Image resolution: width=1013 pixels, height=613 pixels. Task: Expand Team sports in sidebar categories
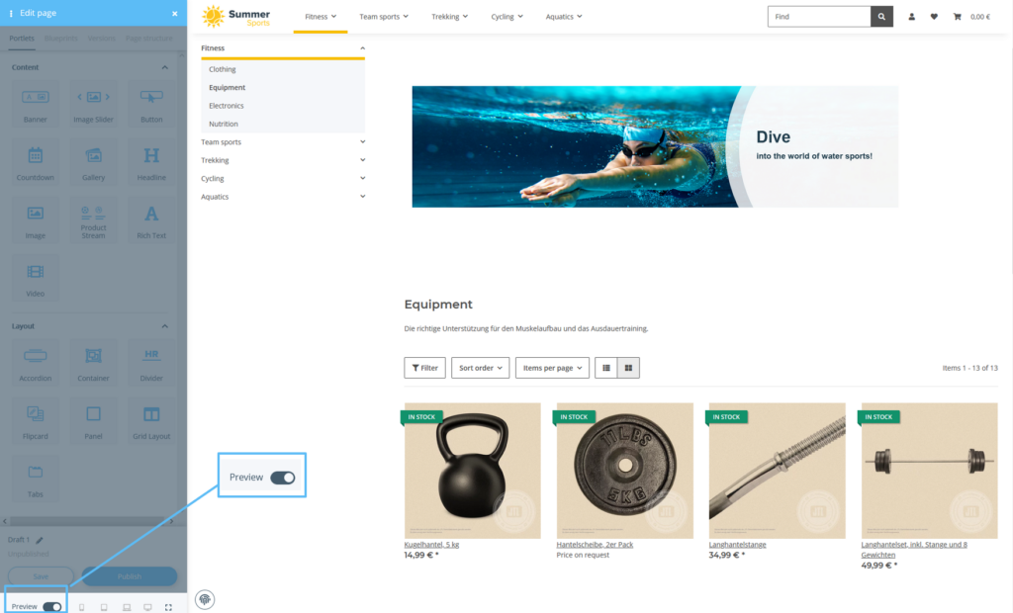click(363, 141)
